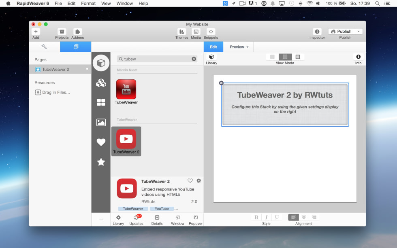397x248 pixels.
Task: Click the TubeWeaver tag
Action: (x=133, y=209)
